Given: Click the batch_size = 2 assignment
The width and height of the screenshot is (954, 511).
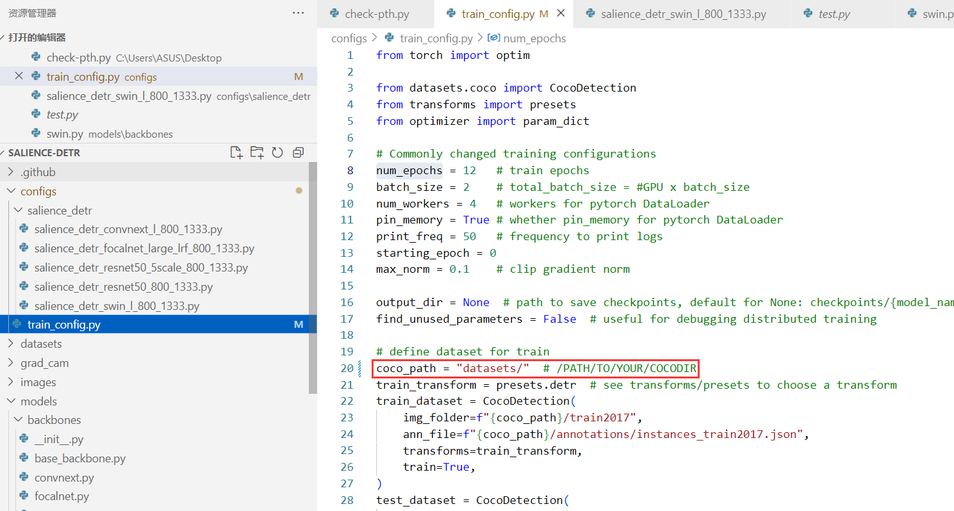Looking at the screenshot, I should 423,187.
